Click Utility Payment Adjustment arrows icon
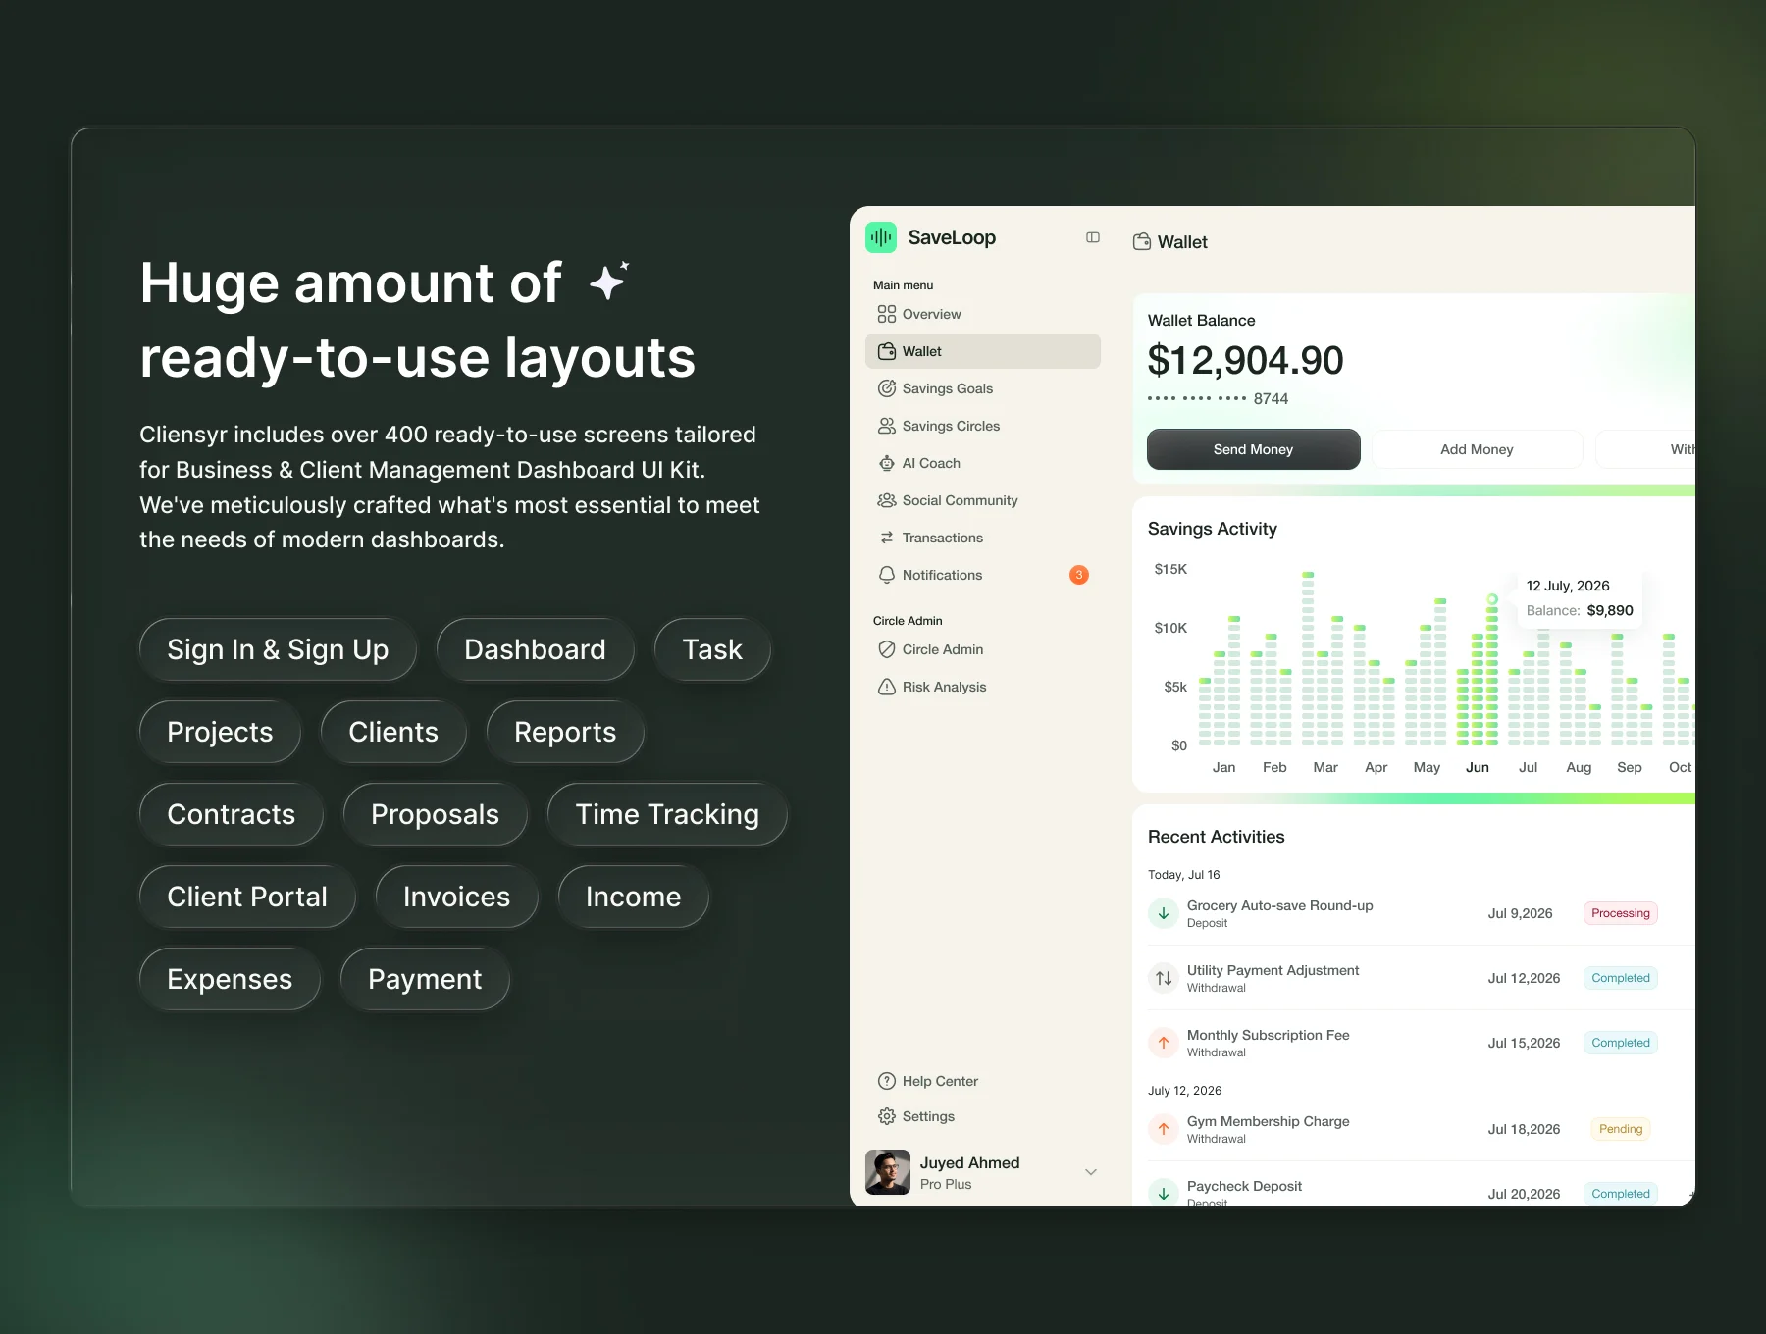 click(1164, 978)
